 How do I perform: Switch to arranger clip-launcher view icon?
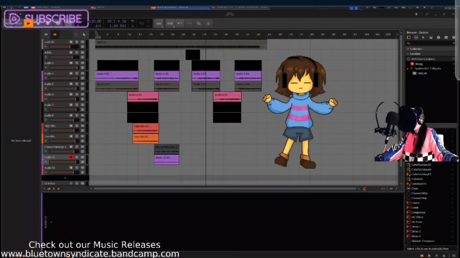pyautogui.click(x=46, y=34)
